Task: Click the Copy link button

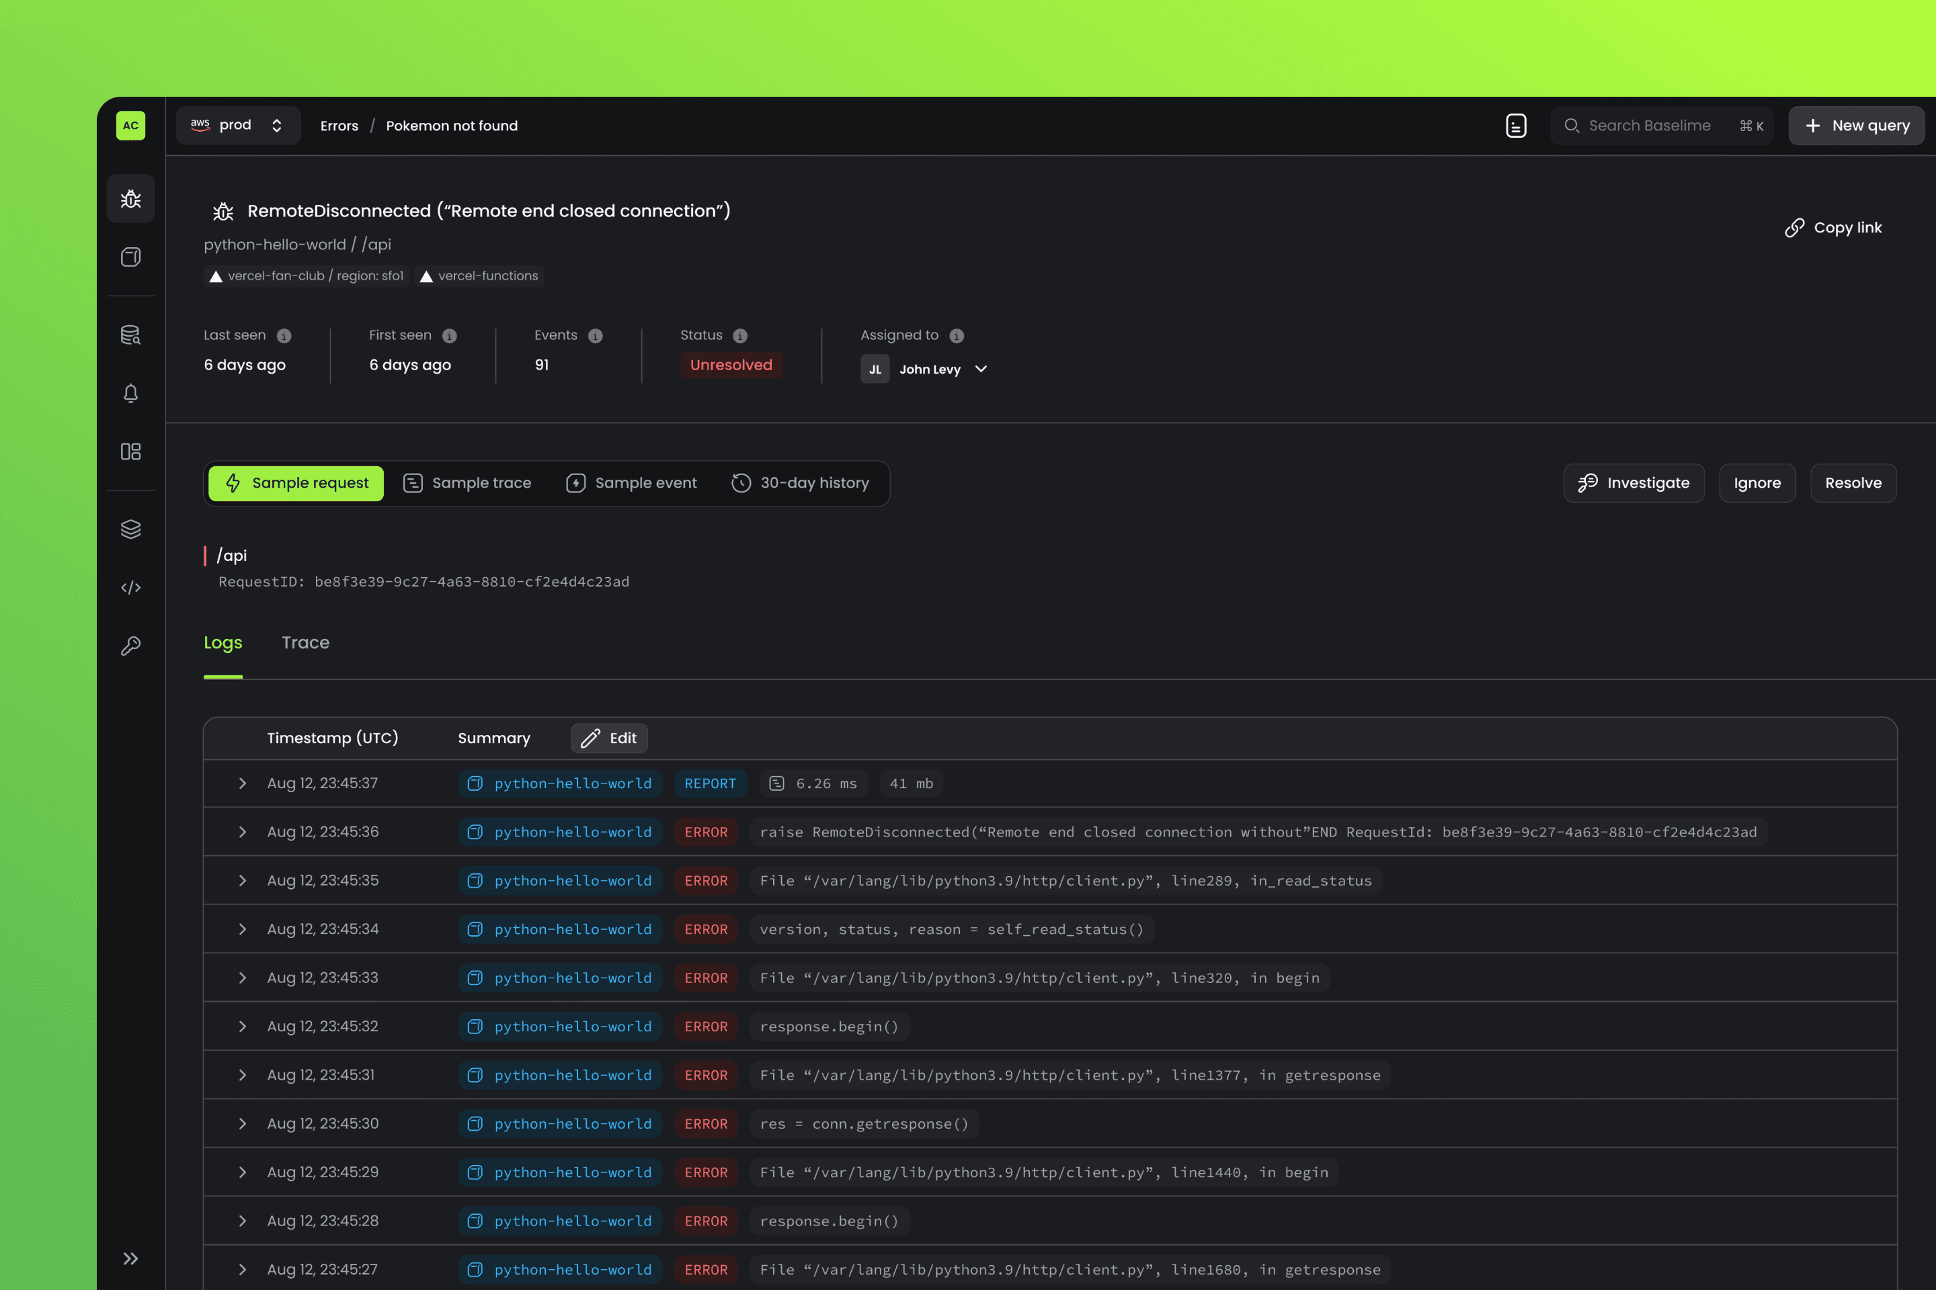Action: point(1833,228)
